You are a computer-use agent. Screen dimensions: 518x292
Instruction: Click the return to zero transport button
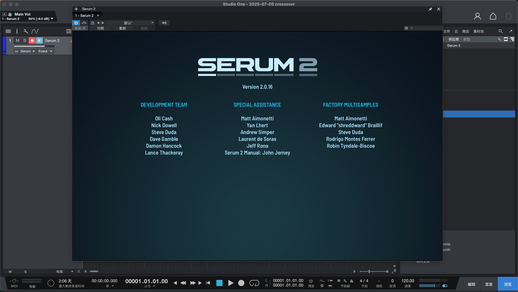[208, 283]
